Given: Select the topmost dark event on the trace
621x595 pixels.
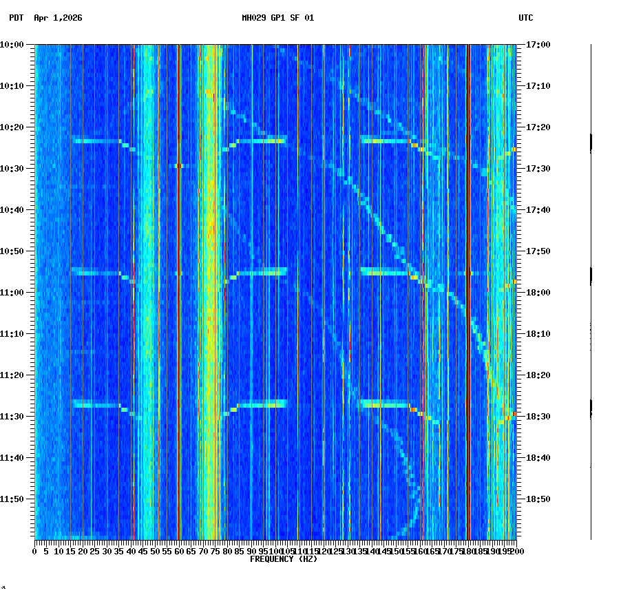Looking at the screenshot, I should (591, 141).
